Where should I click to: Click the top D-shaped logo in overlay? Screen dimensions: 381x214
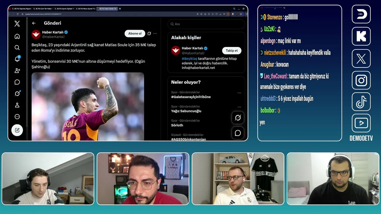(361, 14)
